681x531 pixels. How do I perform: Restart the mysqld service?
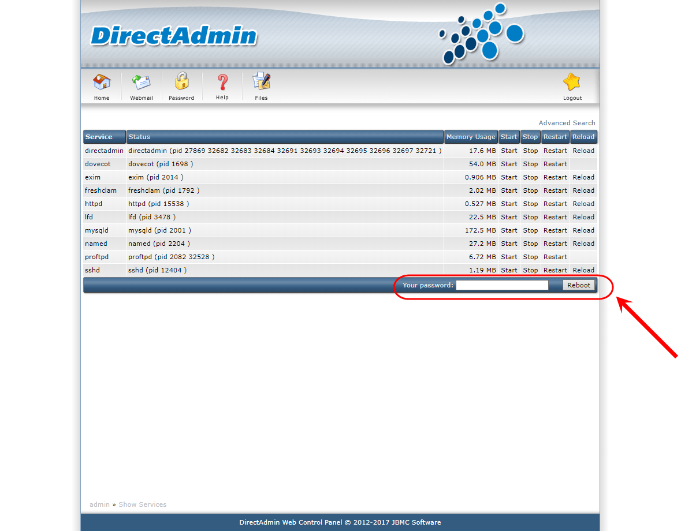pos(555,230)
